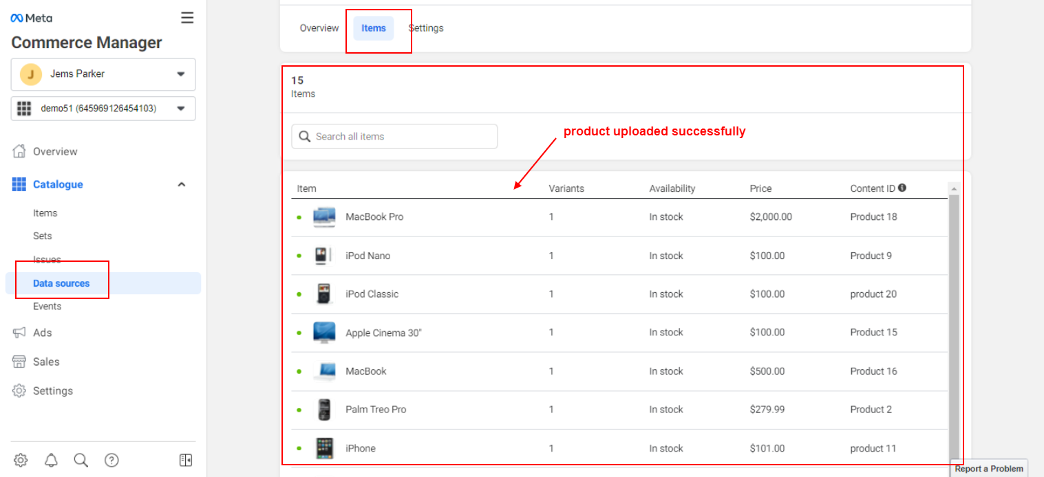Open the Overview link in sidebar
The image size is (1044, 477).
pos(55,151)
